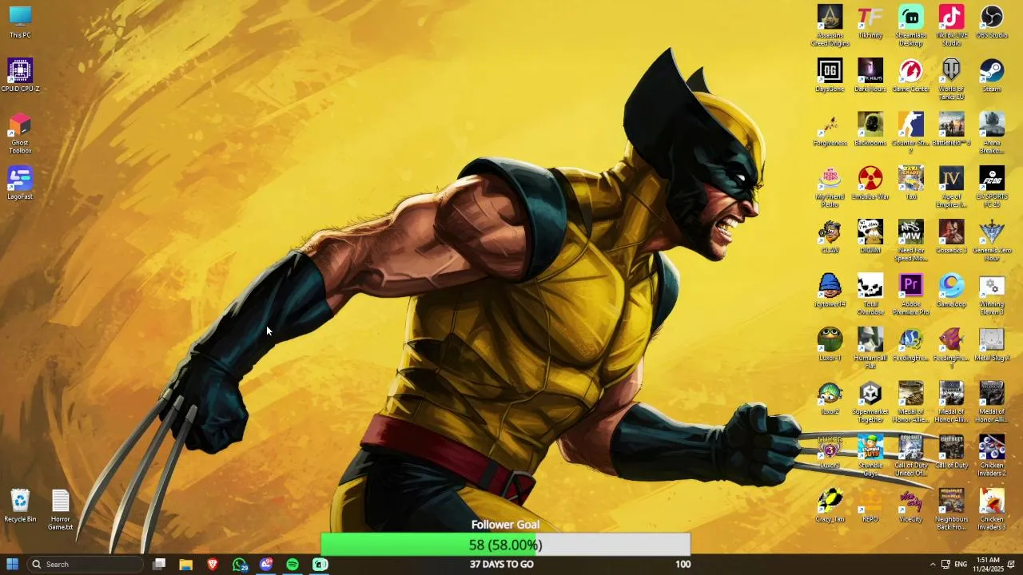1023x575 pixels.
Task: Open the Ghost Toolbox shortcut
Action: tap(20, 133)
